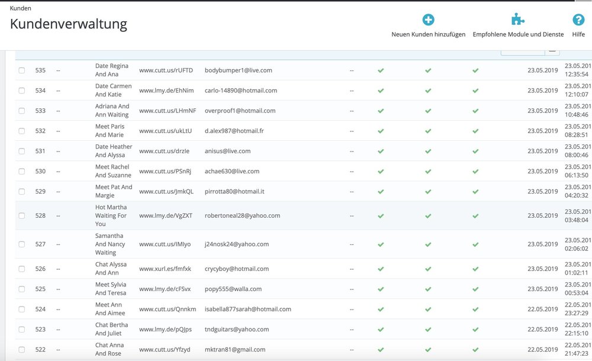The width and height of the screenshot is (592, 361).
Task: Open Hilfe using the question mark icon
Action: (x=578, y=20)
